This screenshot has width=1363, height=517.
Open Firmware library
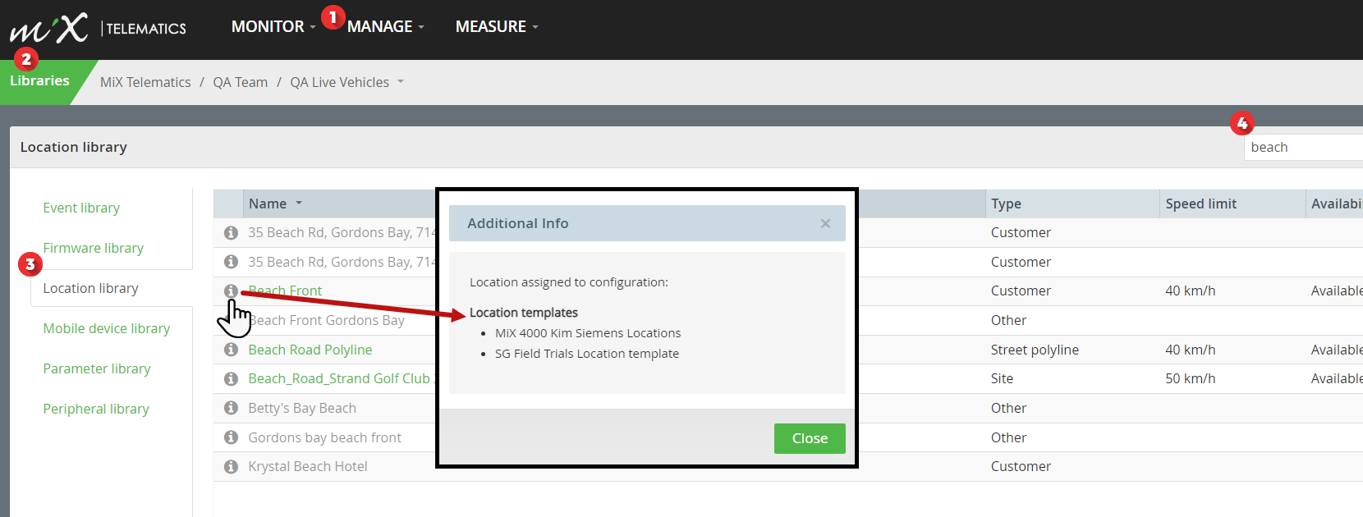point(93,249)
